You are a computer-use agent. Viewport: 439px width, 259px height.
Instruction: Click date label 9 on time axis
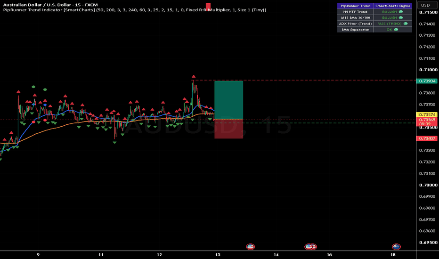click(x=38, y=255)
